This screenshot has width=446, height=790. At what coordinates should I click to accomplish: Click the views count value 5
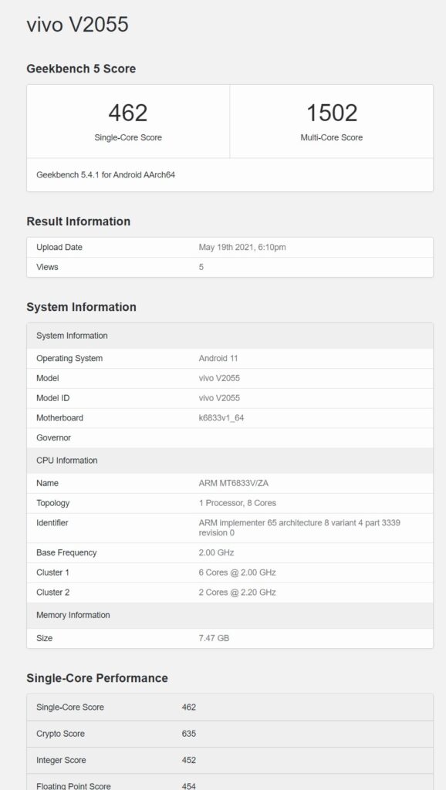(201, 267)
